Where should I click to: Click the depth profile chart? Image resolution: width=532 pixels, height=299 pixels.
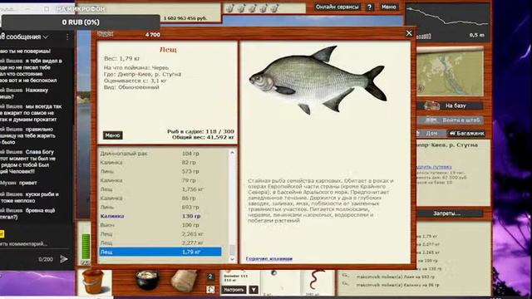click(x=448, y=22)
